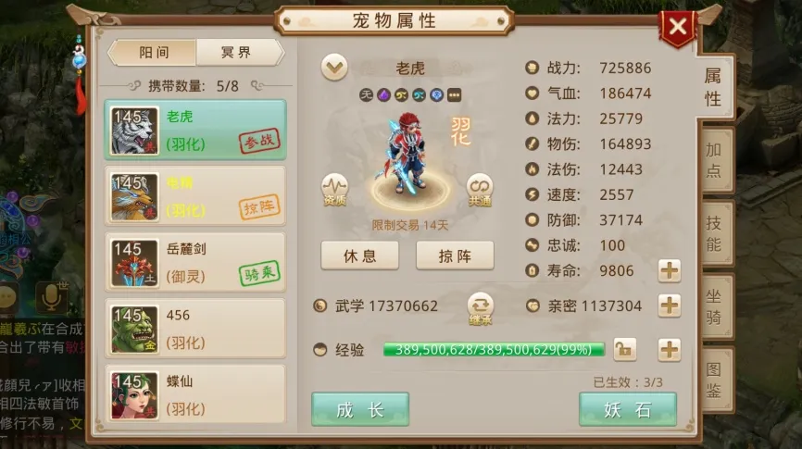Open the 资质 aptitude icon
The image size is (802, 449).
[x=334, y=190]
